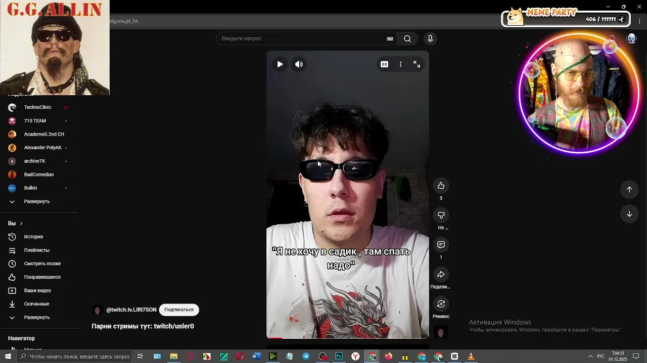This screenshot has width=647, height=363.
Task: Open Telegram from the taskbar
Action: (306, 356)
